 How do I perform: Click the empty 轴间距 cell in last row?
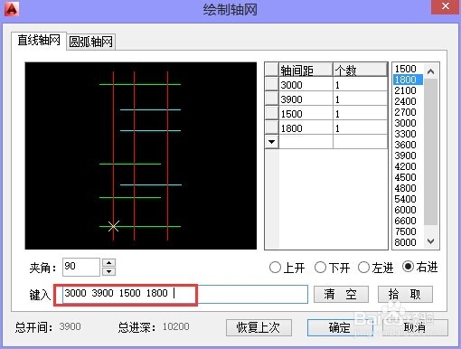tap(306, 142)
